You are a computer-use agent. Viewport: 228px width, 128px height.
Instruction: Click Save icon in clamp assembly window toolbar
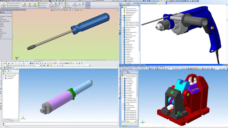point(125,69)
